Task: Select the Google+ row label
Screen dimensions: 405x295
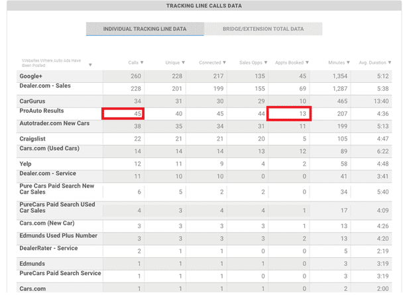Action: pyautogui.click(x=31, y=76)
